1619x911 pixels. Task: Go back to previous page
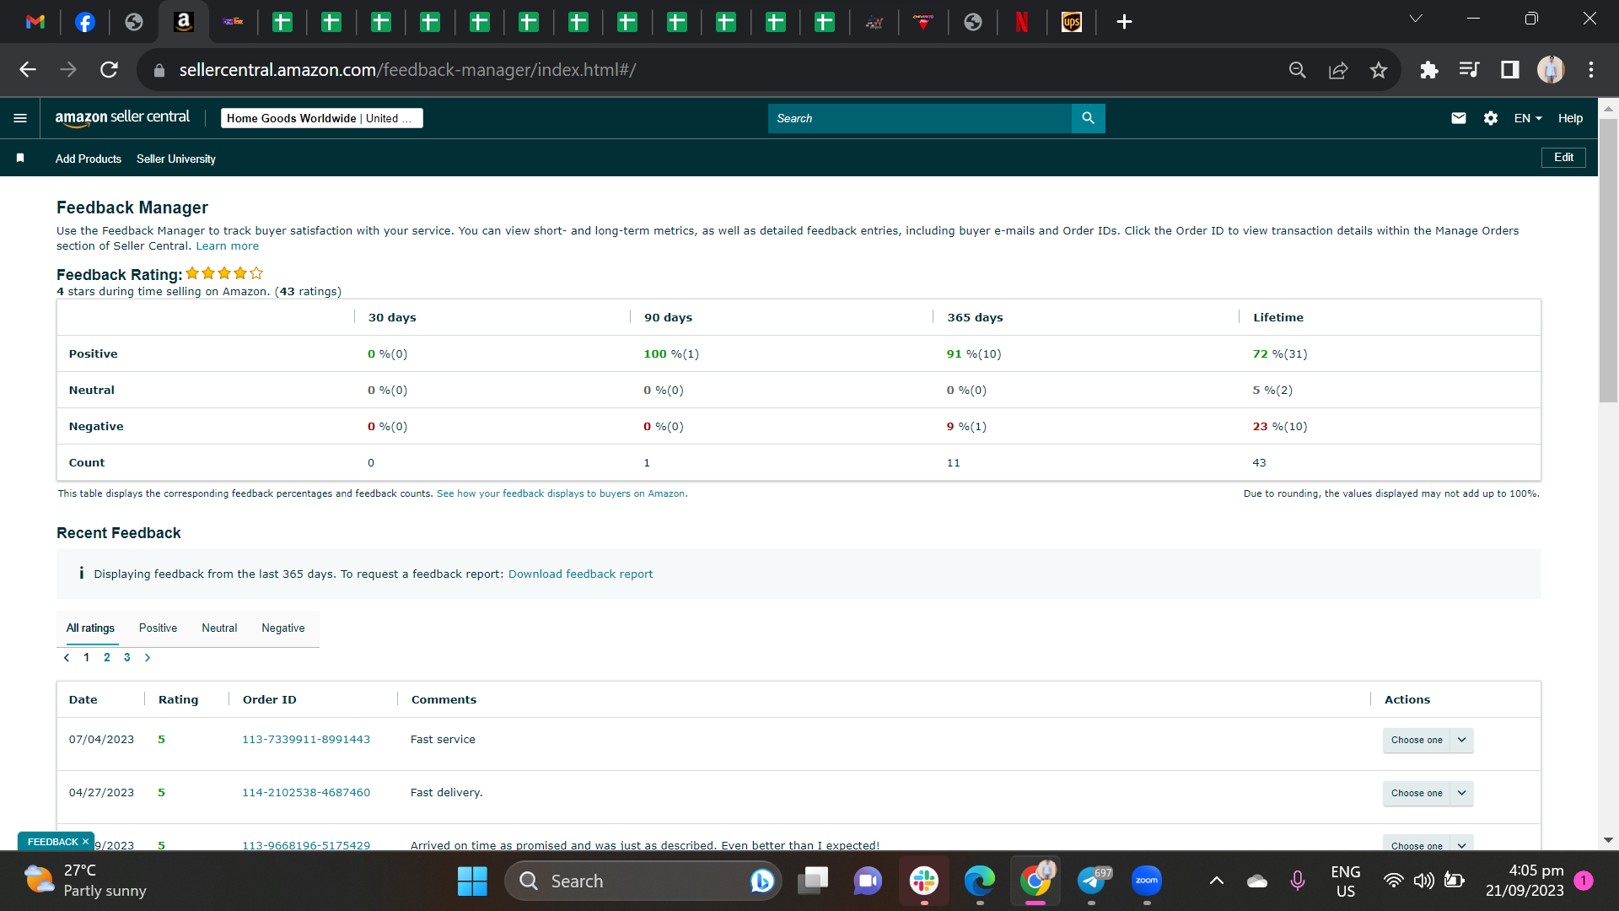tap(28, 70)
